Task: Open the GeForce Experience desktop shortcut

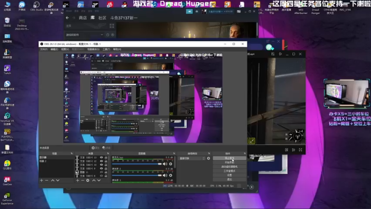Action: 7,199
